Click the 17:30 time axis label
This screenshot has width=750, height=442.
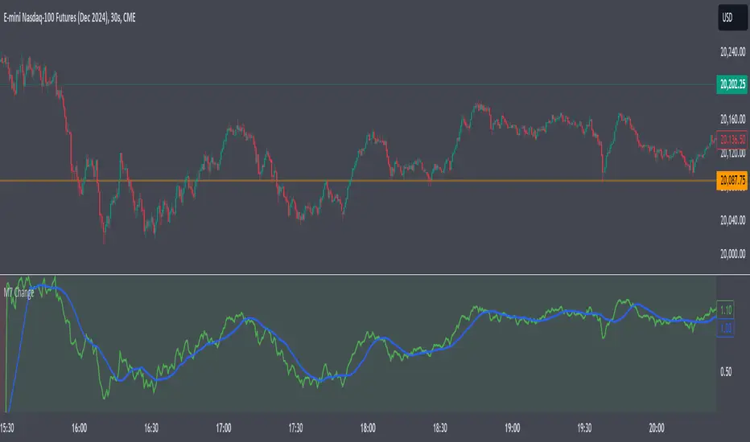pyautogui.click(x=297, y=428)
